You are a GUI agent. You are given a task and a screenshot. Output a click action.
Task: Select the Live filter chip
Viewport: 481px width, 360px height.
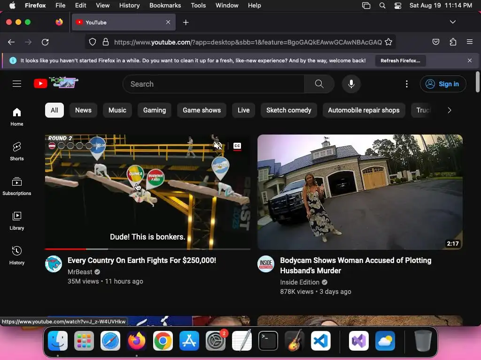coord(244,110)
